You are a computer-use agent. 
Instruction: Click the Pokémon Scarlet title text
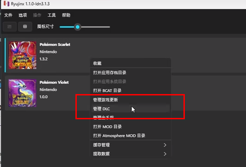pos(55,45)
